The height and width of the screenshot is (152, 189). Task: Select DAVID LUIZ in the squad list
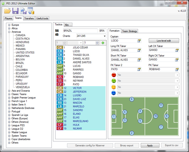pyautogui.click(x=81, y=99)
